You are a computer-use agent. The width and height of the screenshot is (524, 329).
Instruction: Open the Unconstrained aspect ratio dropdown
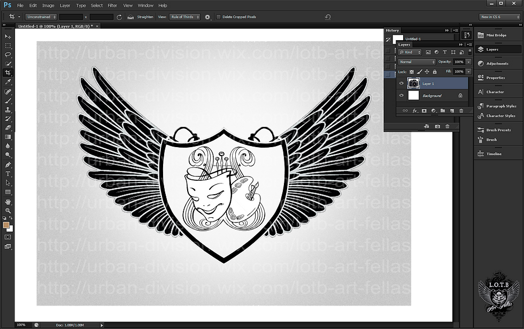(x=41, y=17)
